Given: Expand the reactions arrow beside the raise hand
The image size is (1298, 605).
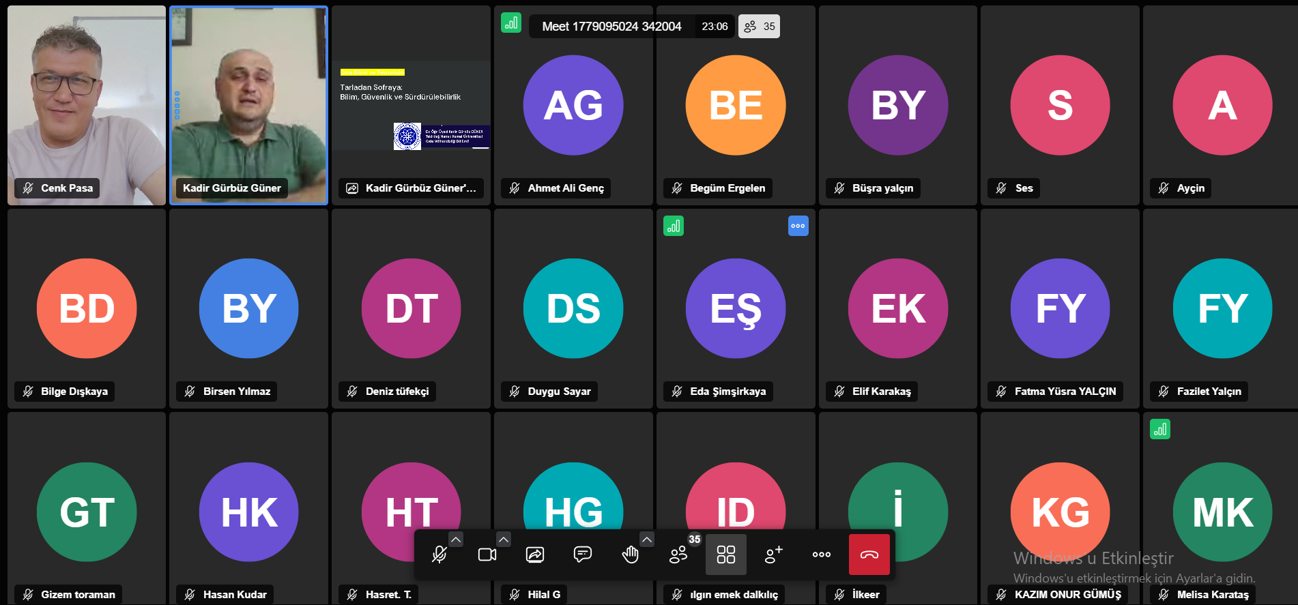Looking at the screenshot, I should pyautogui.click(x=647, y=540).
